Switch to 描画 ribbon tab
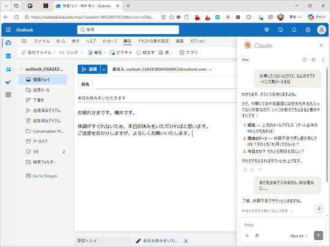This screenshot has width=330, height=247. tap(180, 41)
